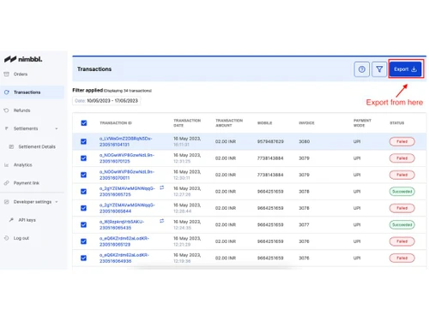429x321 pixels.
Task: Click invoice number 3077 cell
Action: [x=304, y=225]
